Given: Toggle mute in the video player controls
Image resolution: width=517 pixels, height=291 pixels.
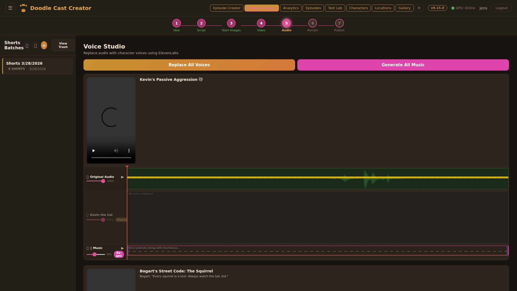Looking at the screenshot, I should pyautogui.click(x=116, y=151).
